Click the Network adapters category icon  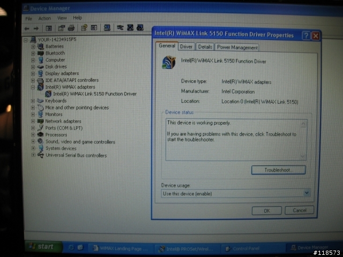[40, 121]
